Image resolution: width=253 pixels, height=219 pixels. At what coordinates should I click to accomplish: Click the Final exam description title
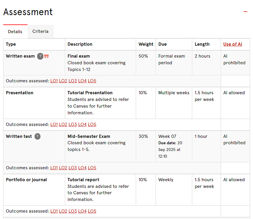(79, 56)
